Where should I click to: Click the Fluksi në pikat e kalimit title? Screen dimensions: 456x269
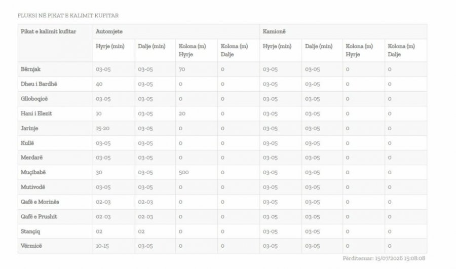click(68, 16)
